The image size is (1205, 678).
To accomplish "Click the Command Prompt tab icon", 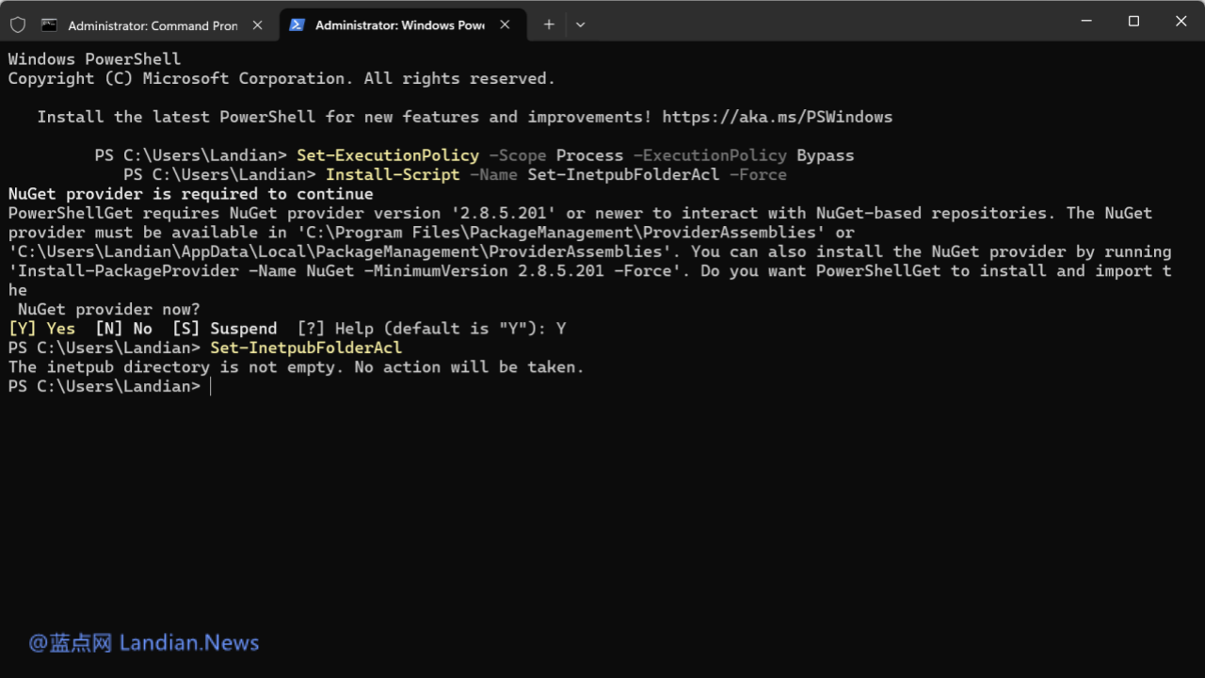I will click(49, 25).
